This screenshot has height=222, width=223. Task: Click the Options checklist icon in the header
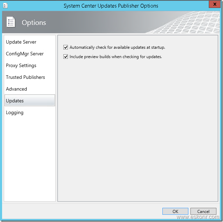tap(11, 22)
